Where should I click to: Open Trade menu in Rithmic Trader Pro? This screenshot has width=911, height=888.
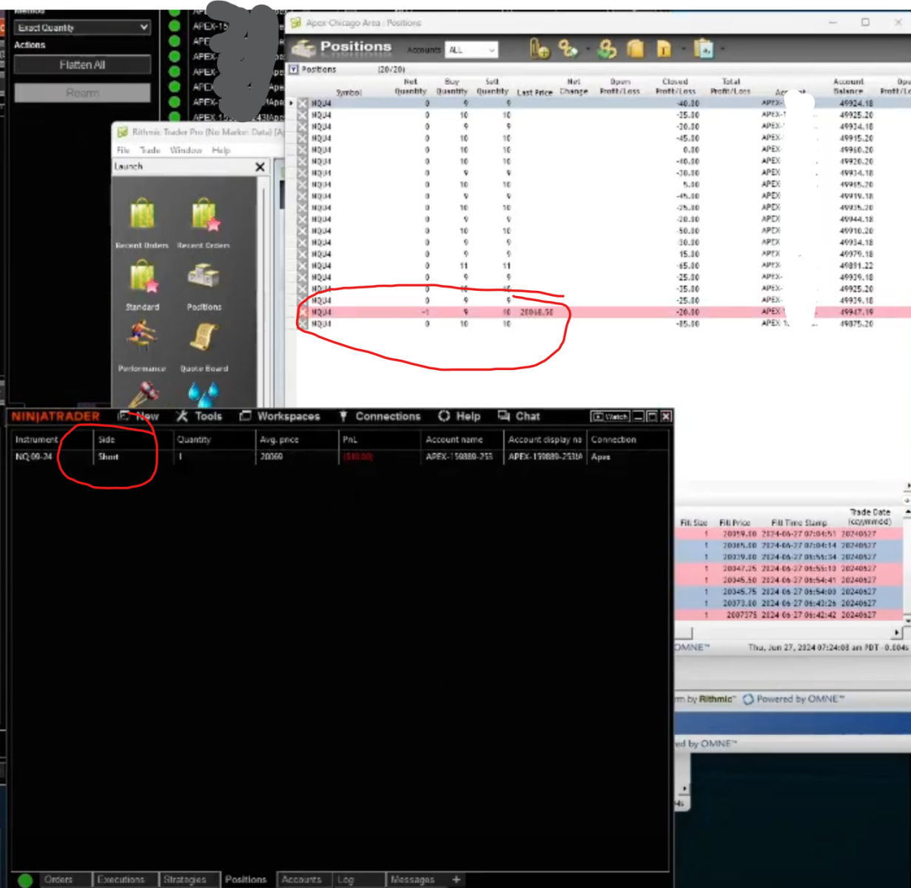click(x=150, y=150)
